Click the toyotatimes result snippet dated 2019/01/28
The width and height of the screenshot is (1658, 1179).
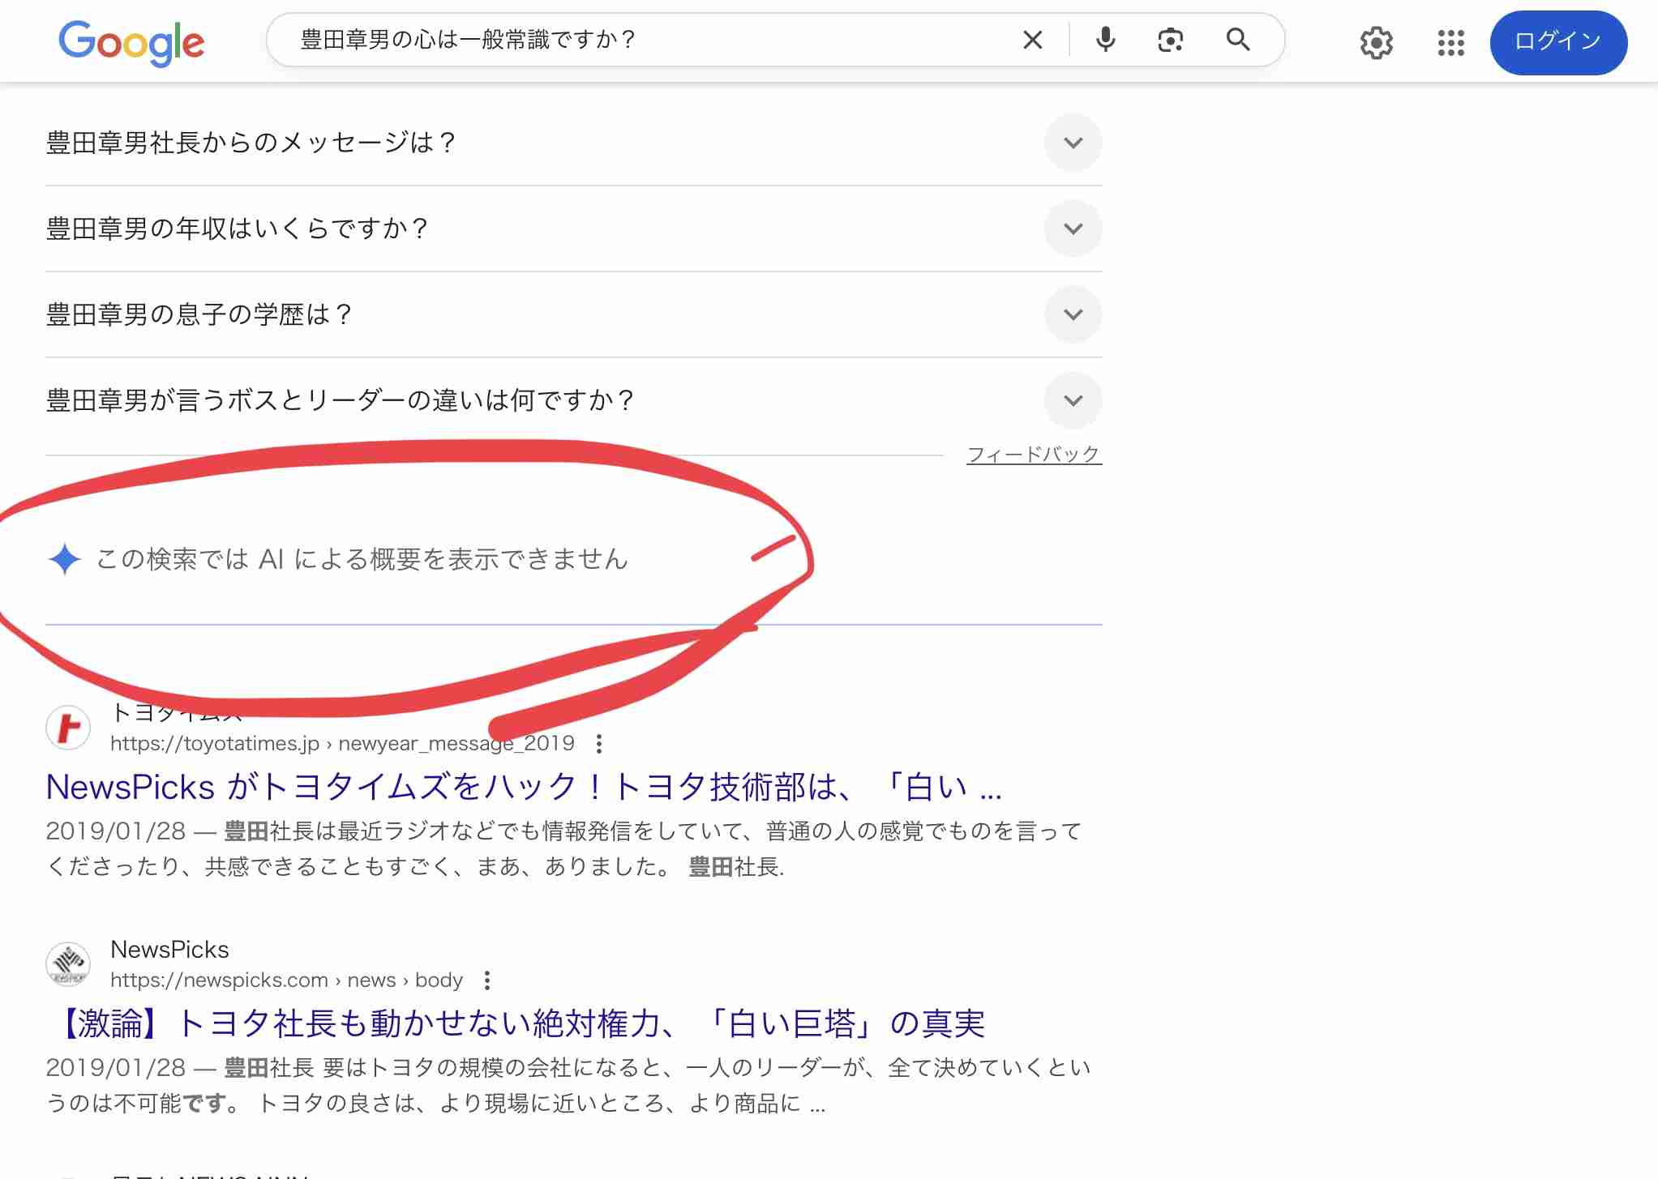(x=563, y=848)
